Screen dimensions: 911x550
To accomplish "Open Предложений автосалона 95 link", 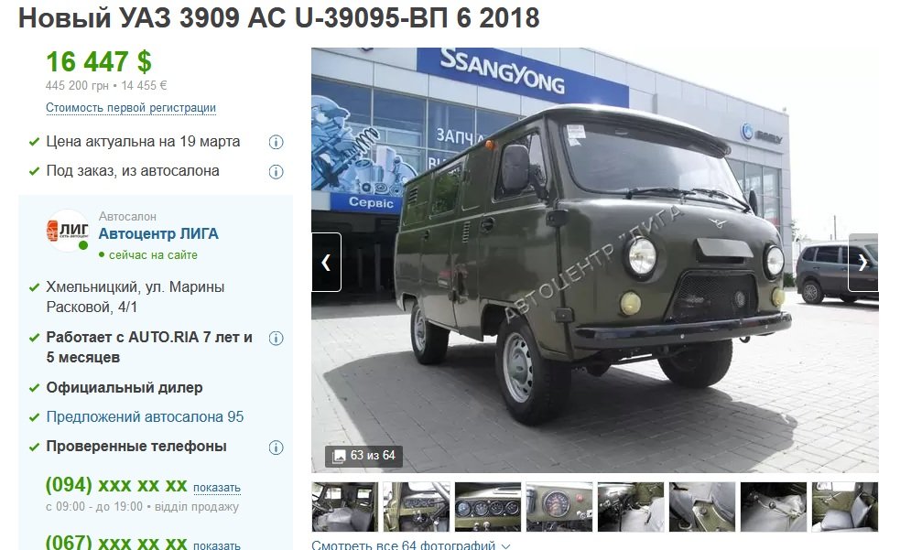I will coord(145,417).
